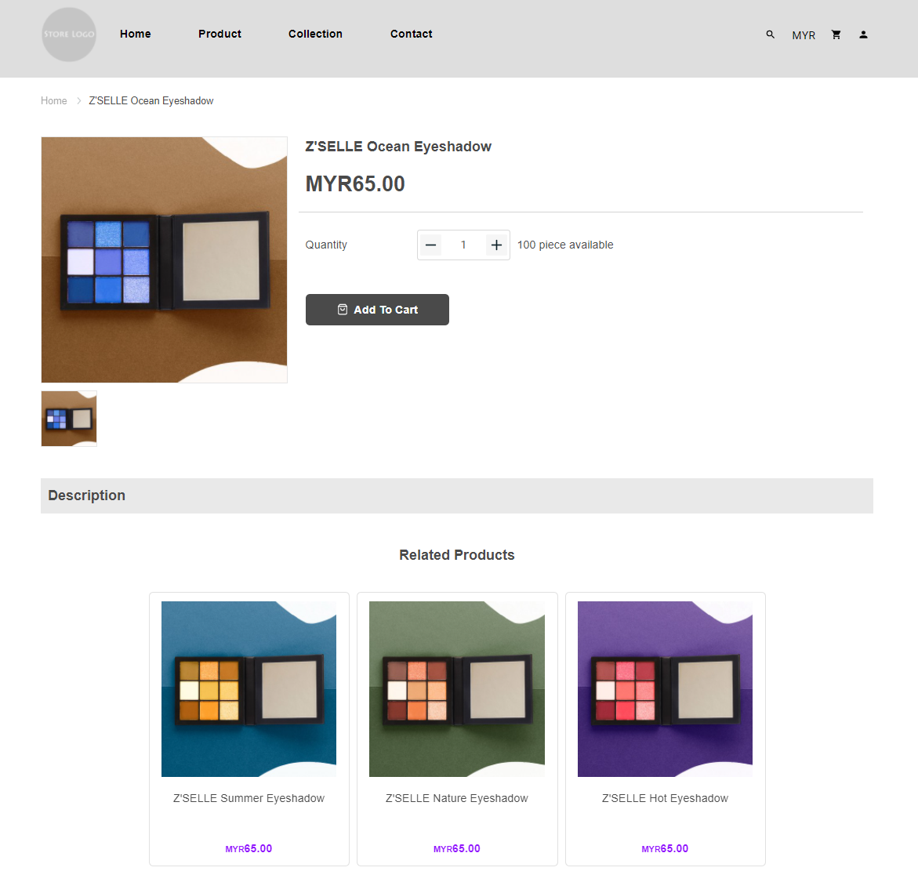This screenshot has width=918, height=882.
Task: Open the Product menu item
Action: point(220,34)
